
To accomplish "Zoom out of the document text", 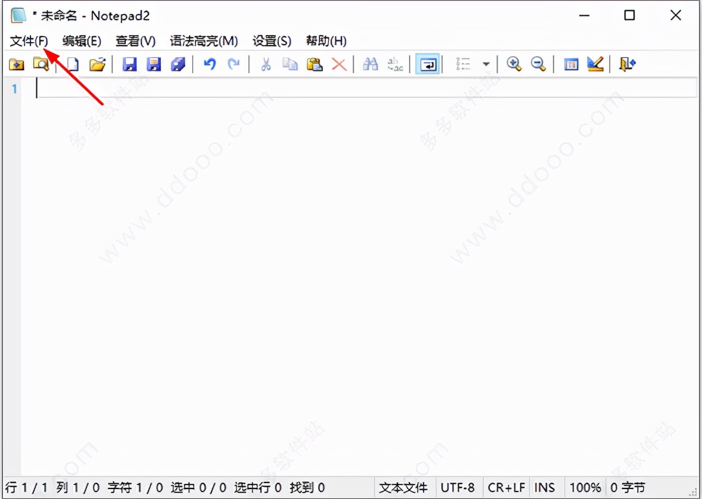I will [x=539, y=64].
